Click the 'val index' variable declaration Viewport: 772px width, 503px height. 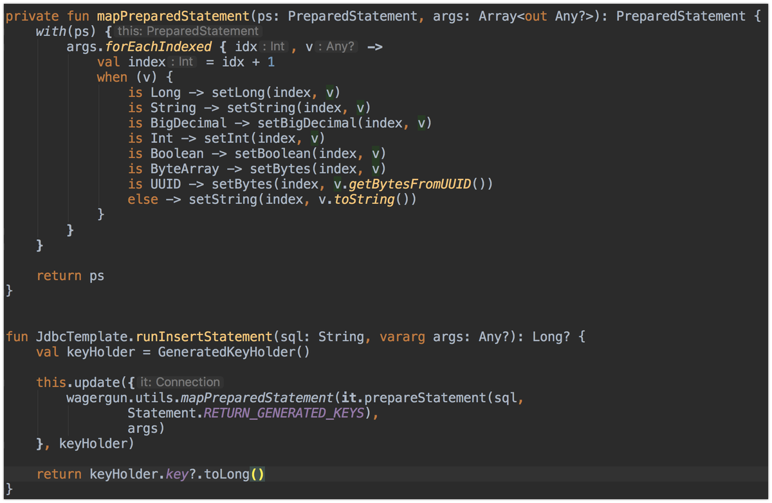pos(131,62)
